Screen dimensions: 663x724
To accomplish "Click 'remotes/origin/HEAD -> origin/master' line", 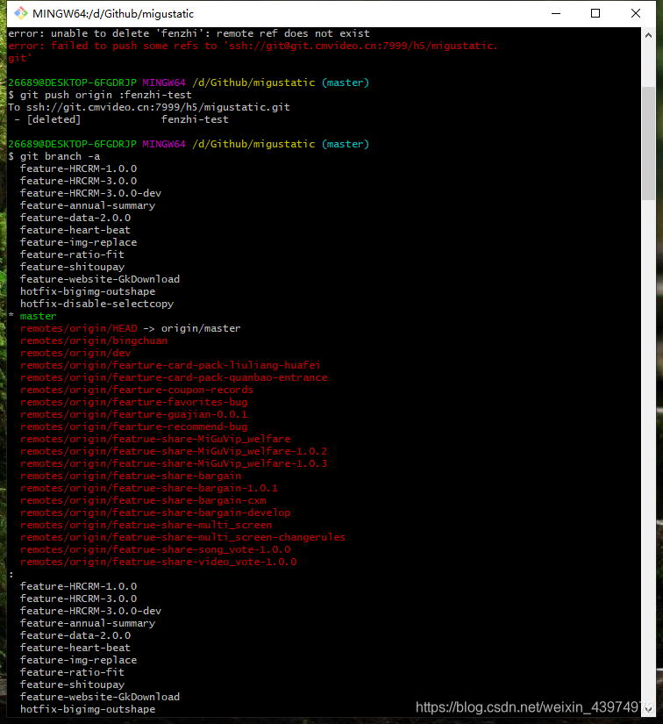I will click(131, 328).
